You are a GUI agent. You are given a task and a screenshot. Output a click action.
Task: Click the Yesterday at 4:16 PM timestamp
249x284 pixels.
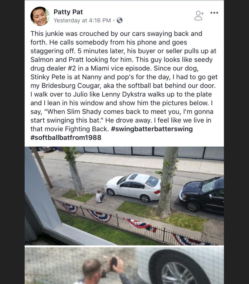pyautogui.click(x=82, y=21)
